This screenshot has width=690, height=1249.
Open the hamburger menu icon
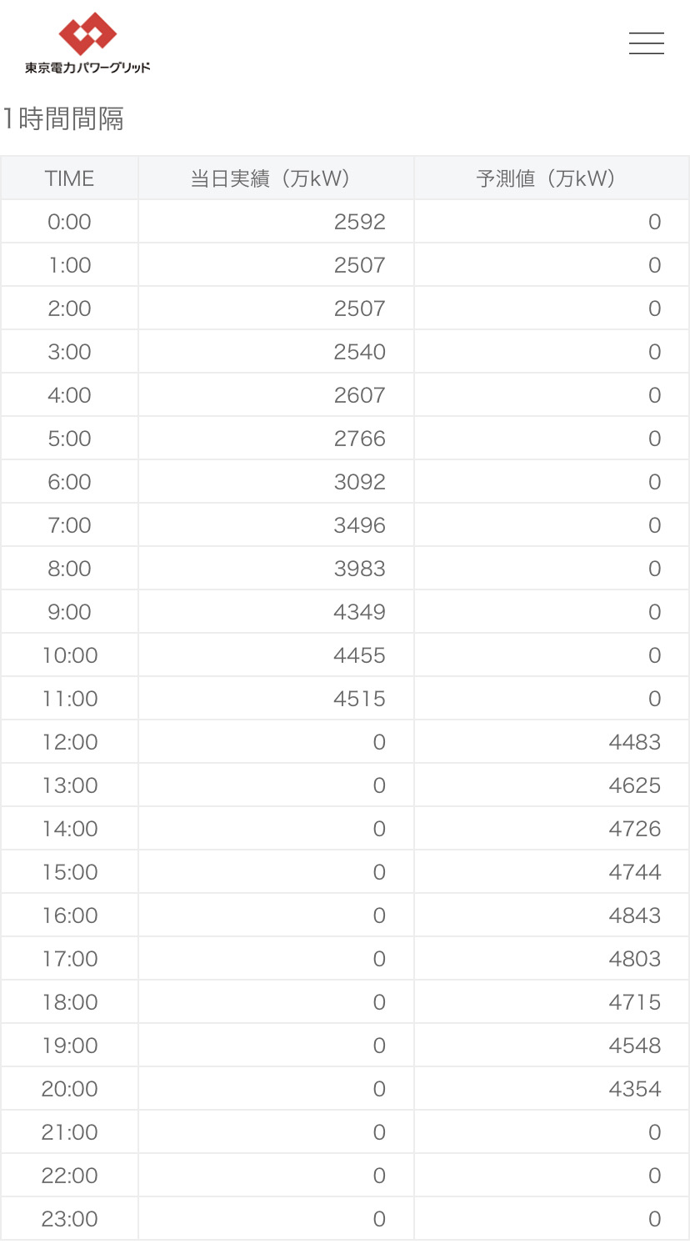[x=646, y=43]
